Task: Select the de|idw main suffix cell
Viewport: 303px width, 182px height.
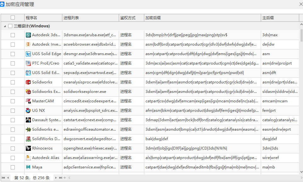Action: [280, 44]
